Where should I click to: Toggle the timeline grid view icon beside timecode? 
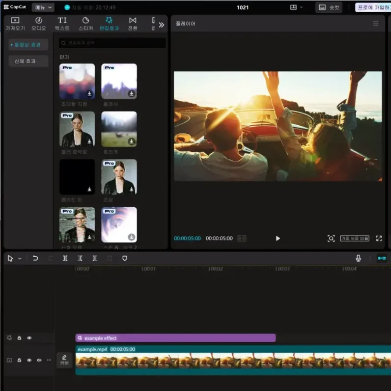pyautogui.click(x=242, y=238)
